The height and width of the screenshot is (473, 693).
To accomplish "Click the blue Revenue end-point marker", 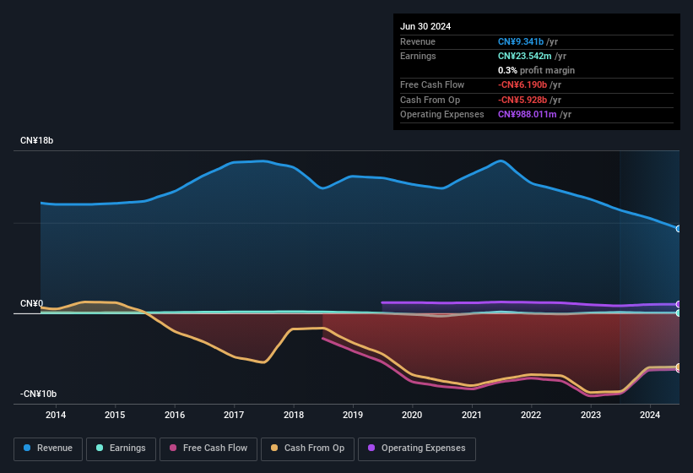I will point(679,229).
